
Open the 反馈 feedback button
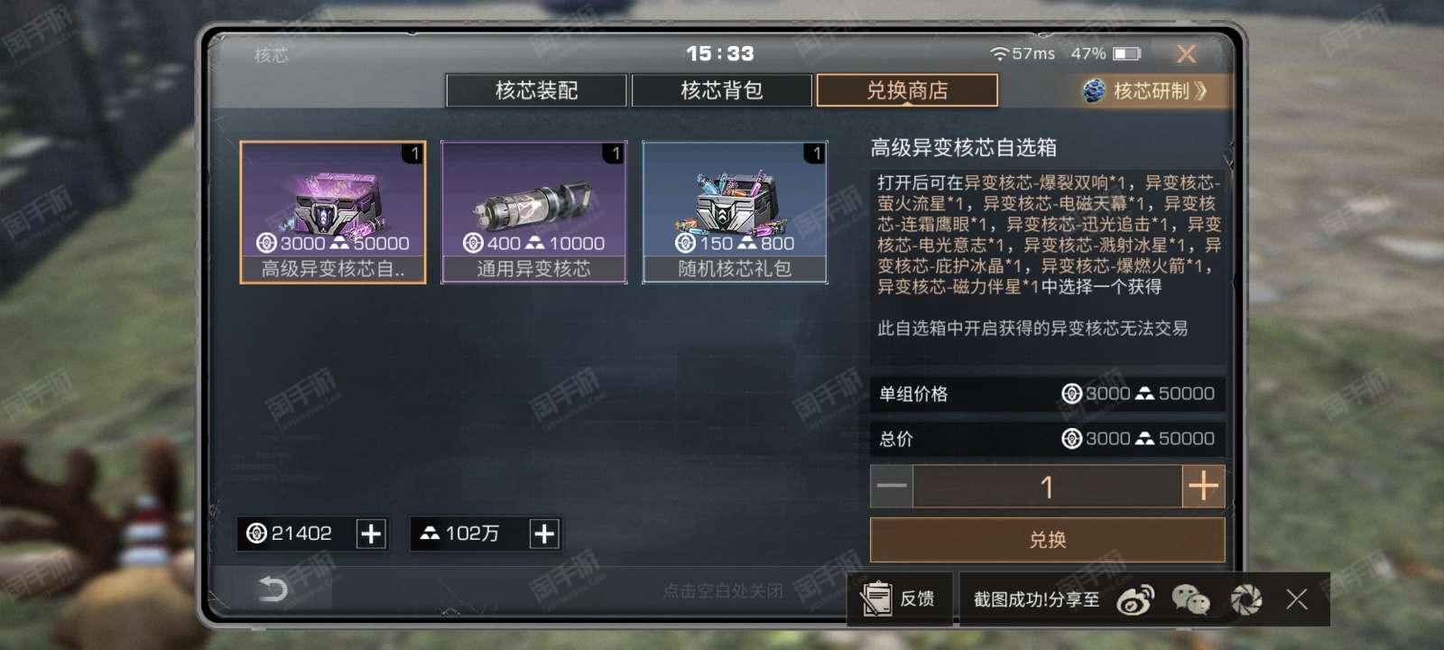pos(899,599)
